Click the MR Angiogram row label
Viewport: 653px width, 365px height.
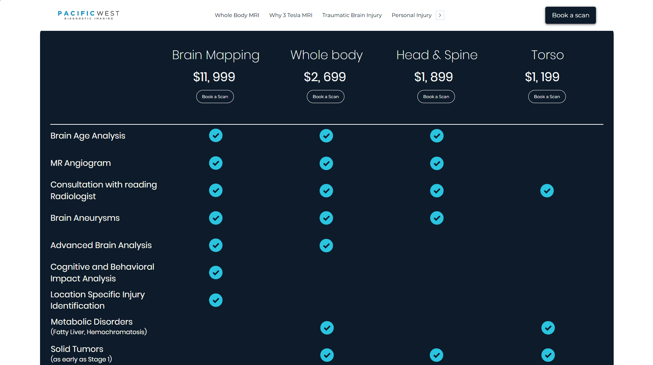[80, 163]
